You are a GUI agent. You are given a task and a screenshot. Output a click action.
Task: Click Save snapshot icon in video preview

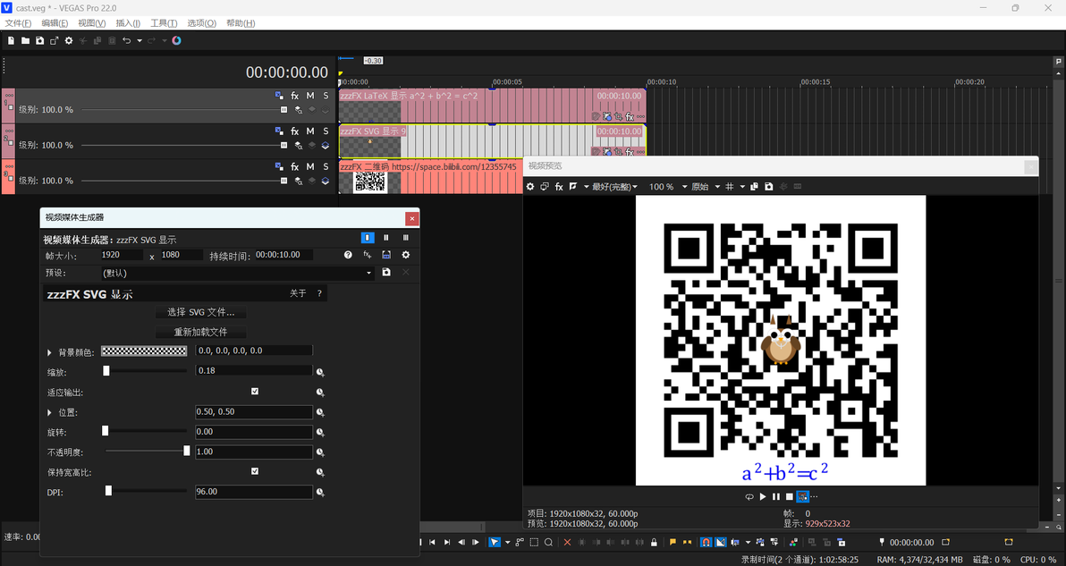click(769, 186)
